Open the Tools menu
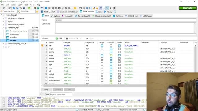198x111 pixels. click(x=26, y=5)
